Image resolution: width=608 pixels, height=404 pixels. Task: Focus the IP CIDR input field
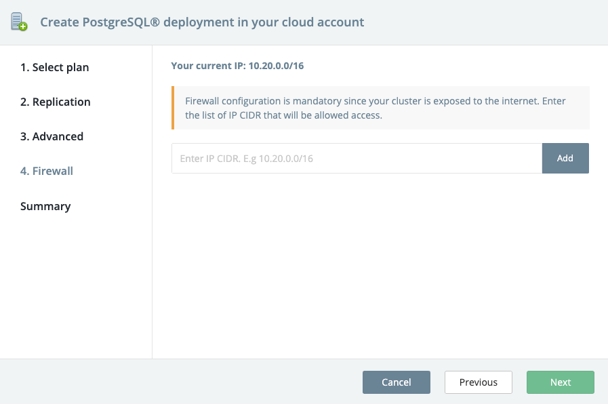[x=357, y=158]
